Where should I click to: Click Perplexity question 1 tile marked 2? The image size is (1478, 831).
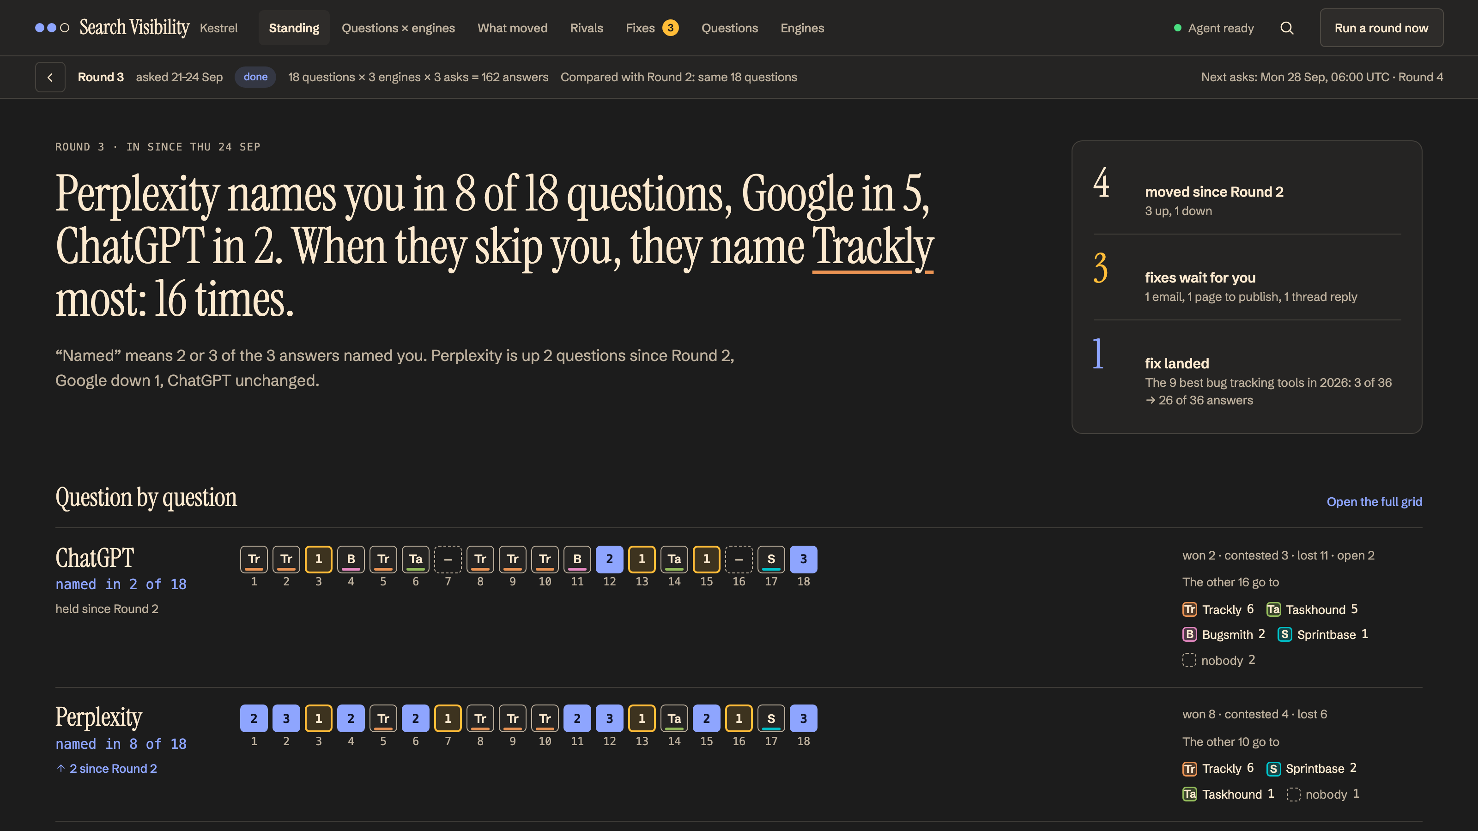click(254, 719)
